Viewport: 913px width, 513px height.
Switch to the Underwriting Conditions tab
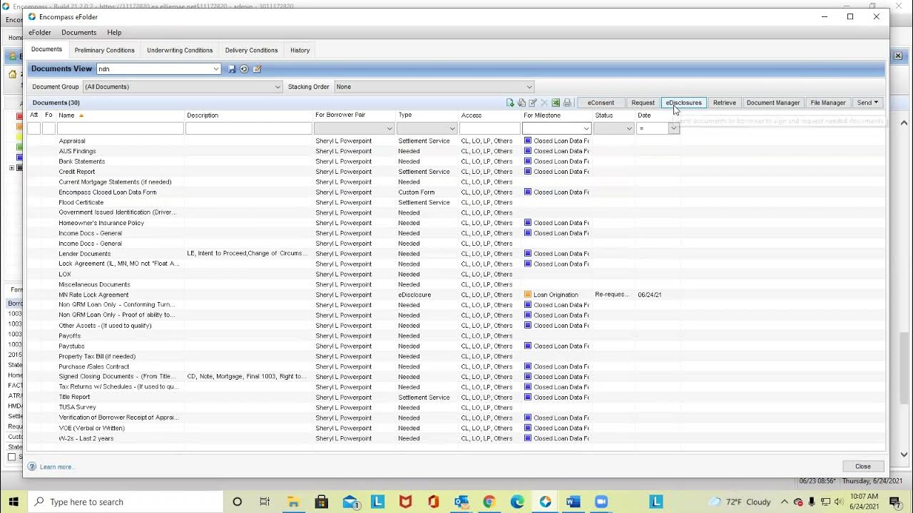click(x=180, y=51)
